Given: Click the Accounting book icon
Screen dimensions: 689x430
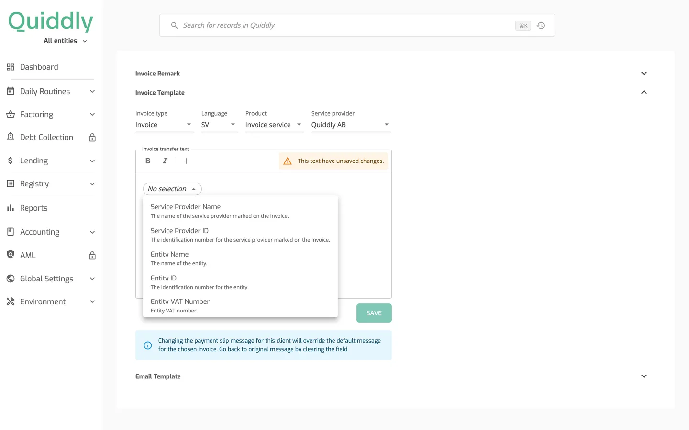Looking at the screenshot, I should tap(11, 232).
